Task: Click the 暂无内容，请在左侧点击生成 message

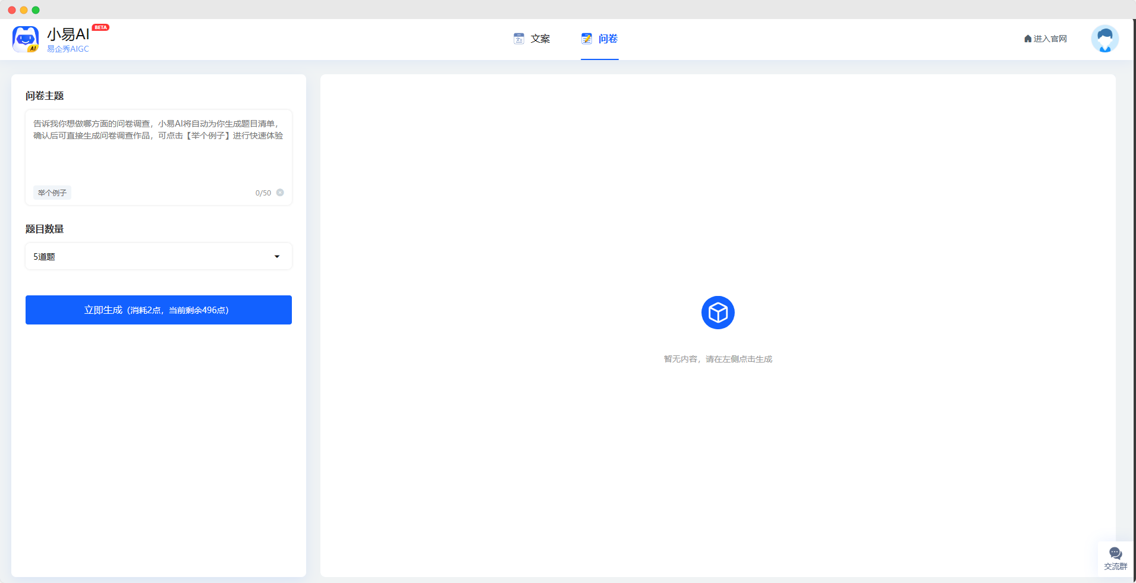Action: click(718, 359)
